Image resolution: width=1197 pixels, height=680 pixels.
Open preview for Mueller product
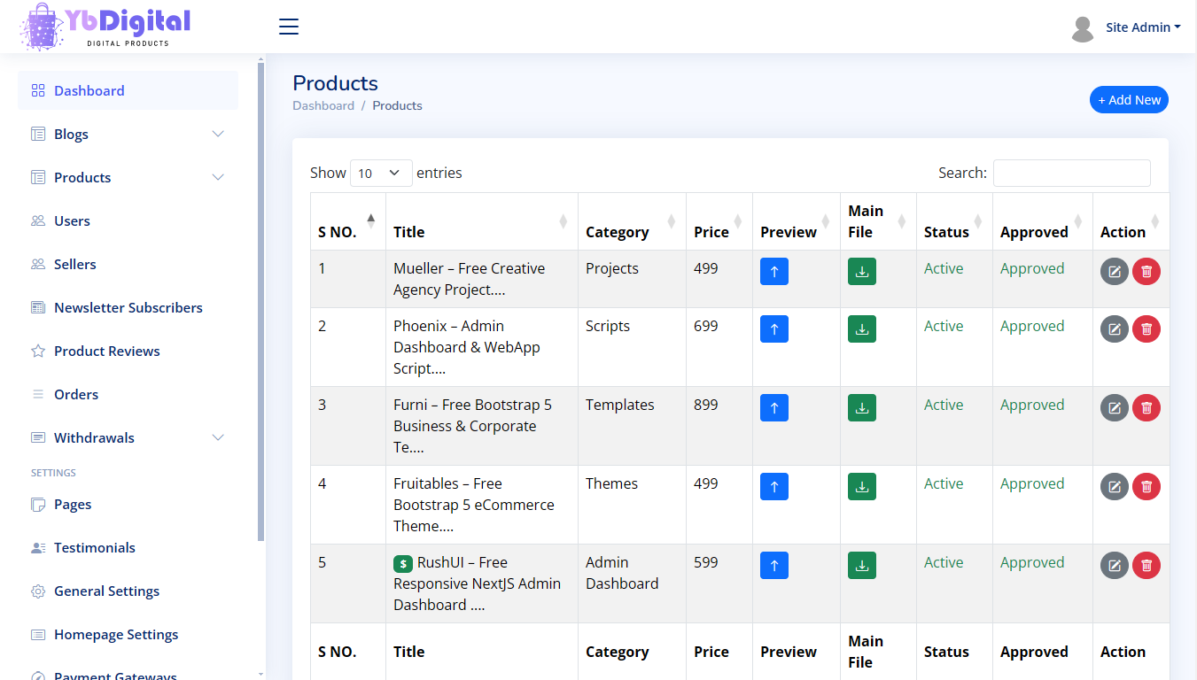(774, 272)
